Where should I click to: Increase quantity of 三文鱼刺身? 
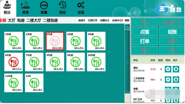coord(168,80)
